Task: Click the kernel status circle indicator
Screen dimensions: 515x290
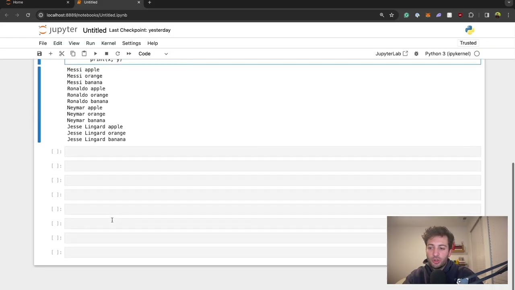Action: coord(477,54)
